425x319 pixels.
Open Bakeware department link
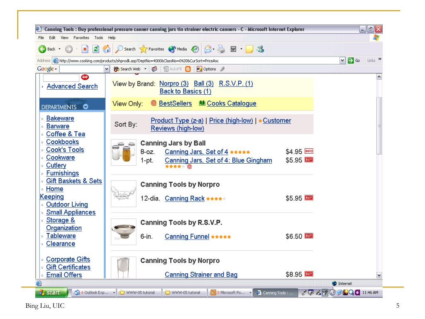pos(60,118)
